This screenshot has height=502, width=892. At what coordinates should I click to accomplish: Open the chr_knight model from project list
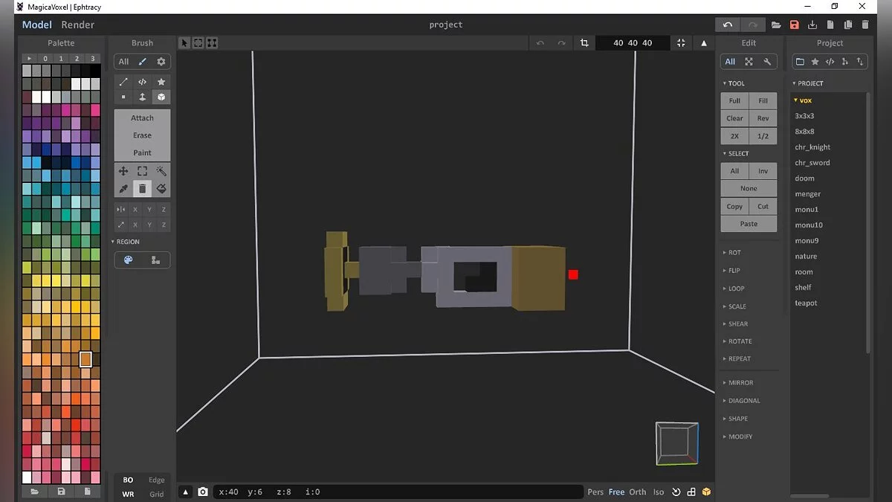[812, 147]
